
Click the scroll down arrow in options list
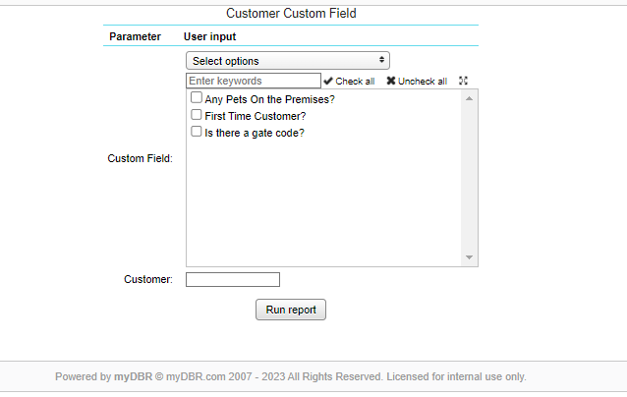(470, 257)
